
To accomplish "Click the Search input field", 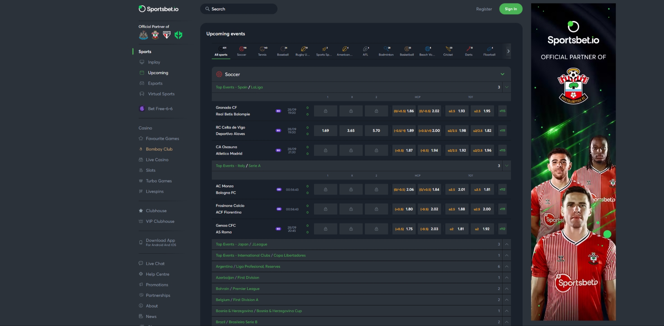I will click(239, 9).
